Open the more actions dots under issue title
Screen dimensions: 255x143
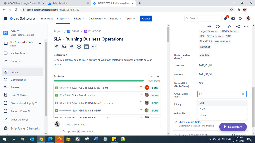pos(94,47)
